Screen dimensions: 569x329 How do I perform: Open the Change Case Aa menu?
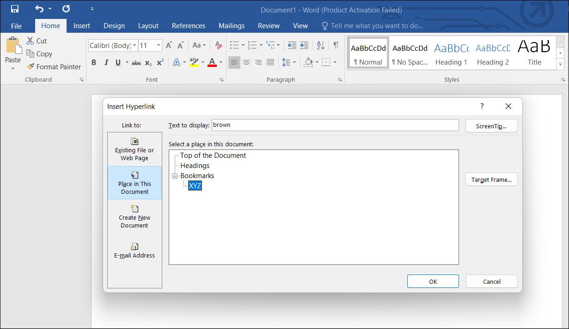click(199, 45)
